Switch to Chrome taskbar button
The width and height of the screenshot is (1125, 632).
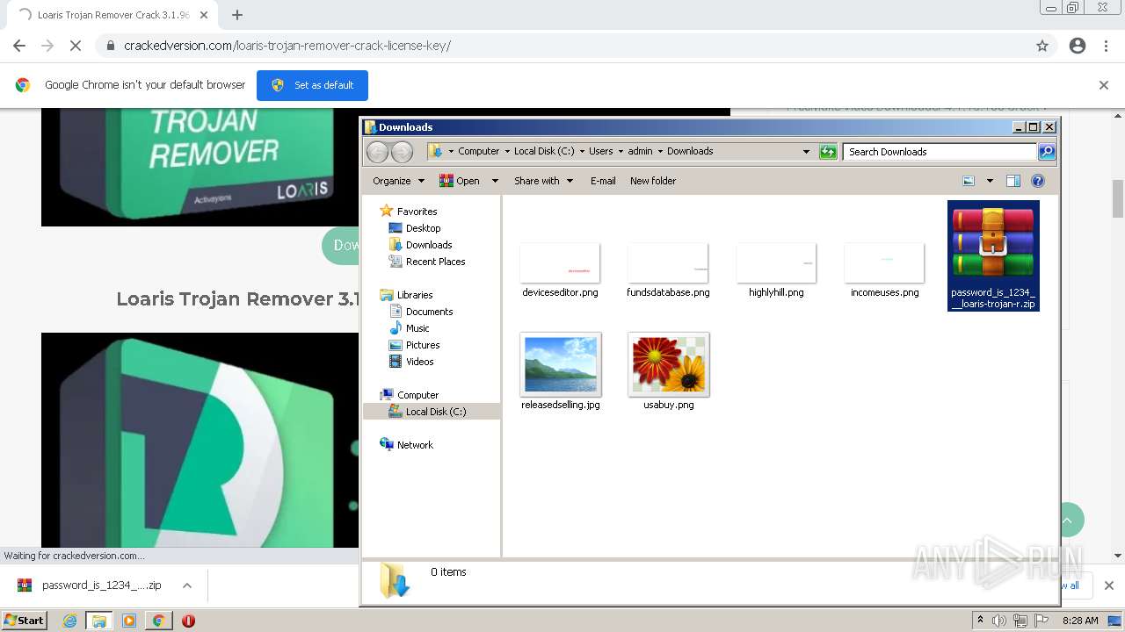click(x=158, y=621)
